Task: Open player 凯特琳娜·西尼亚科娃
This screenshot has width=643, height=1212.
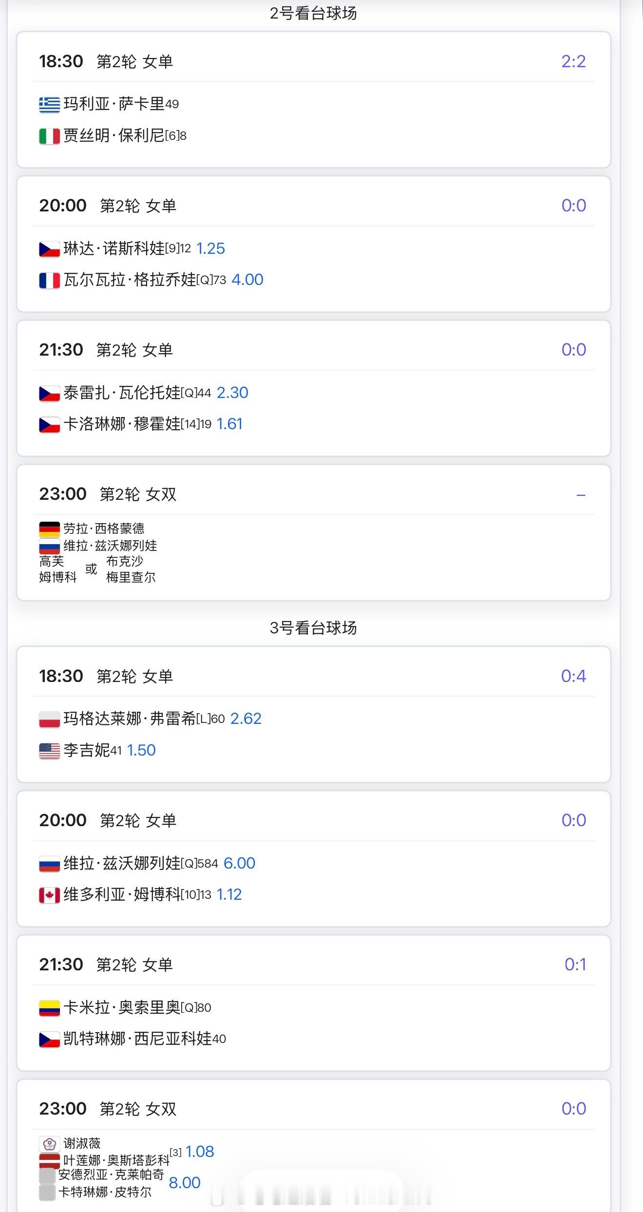Action: [x=137, y=1039]
